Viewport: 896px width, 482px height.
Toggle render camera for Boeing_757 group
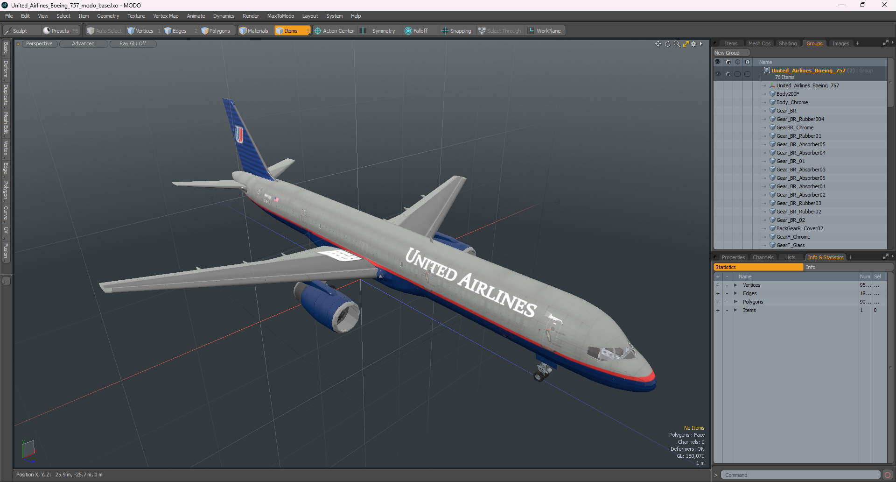pyautogui.click(x=728, y=74)
